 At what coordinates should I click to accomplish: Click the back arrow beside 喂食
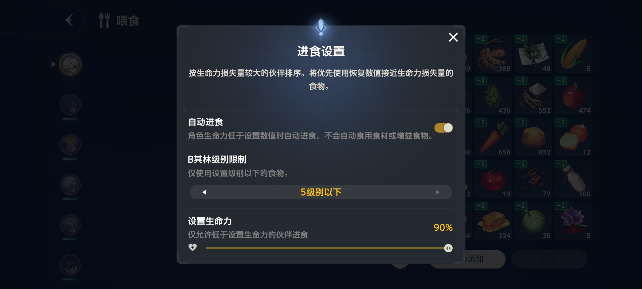coord(70,20)
